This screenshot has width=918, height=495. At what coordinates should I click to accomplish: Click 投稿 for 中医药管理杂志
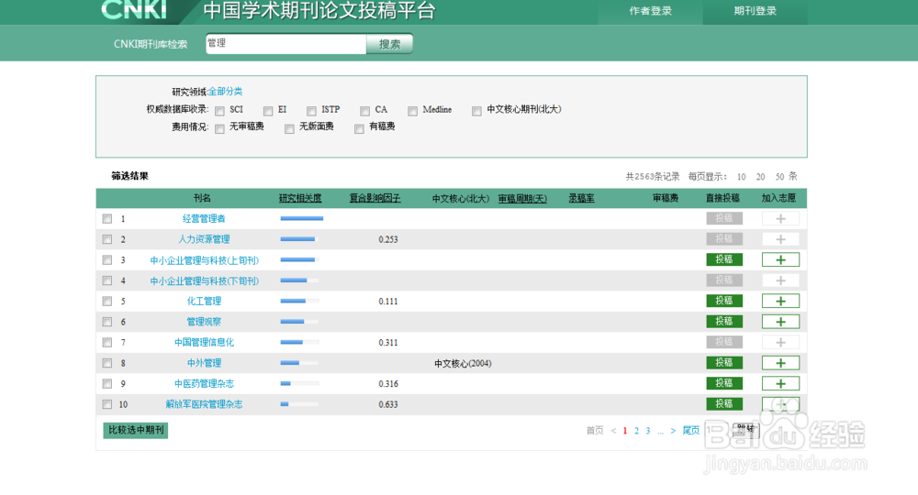(x=724, y=383)
